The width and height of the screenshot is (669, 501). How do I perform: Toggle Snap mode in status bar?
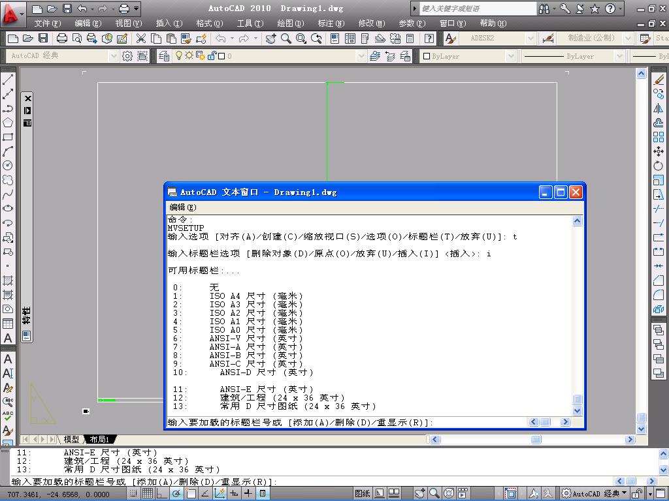click(133, 493)
